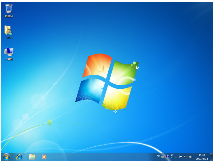Open the Action Center flag icon

pos(181,157)
